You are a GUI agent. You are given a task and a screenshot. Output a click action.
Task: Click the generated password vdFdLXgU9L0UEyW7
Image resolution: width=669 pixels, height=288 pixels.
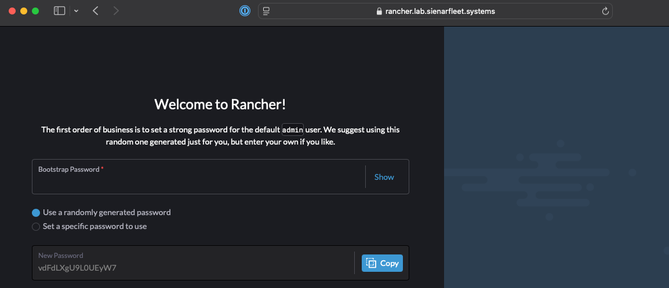[x=77, y=268]
